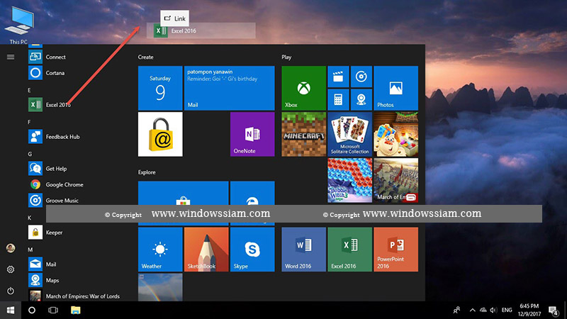Viewport: 567px width, 319px height.
Task: Click the Play tile group header
Action: click(286, 57)
